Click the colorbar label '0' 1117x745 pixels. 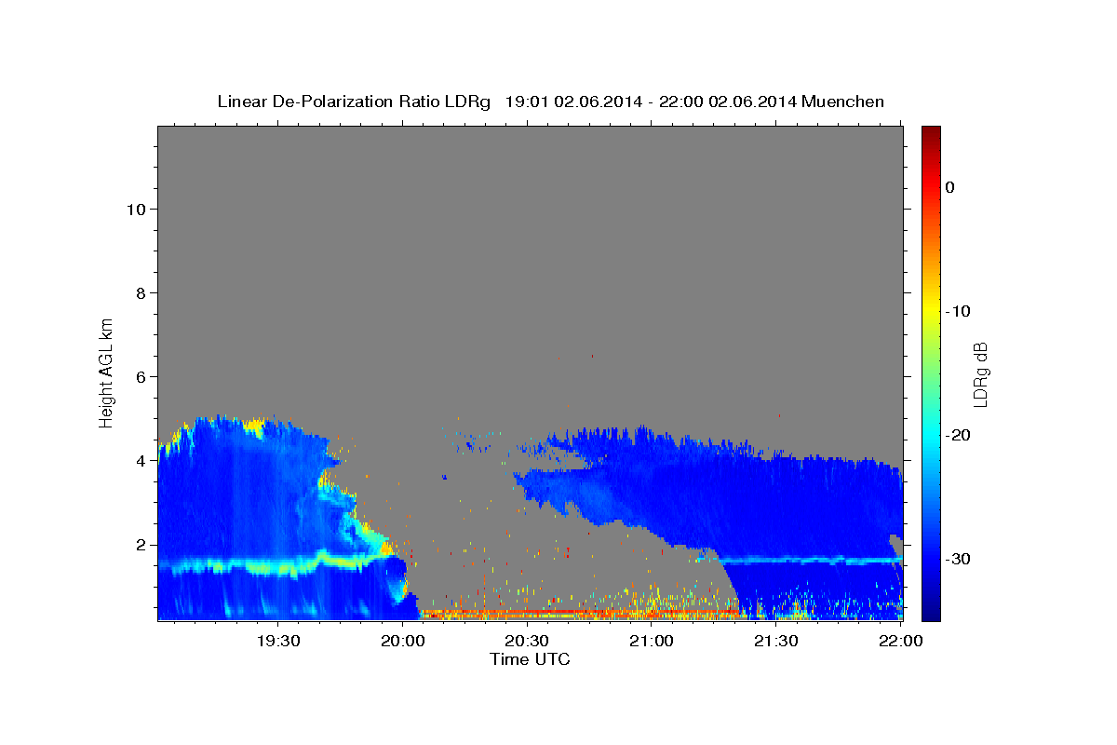(950, 187)
